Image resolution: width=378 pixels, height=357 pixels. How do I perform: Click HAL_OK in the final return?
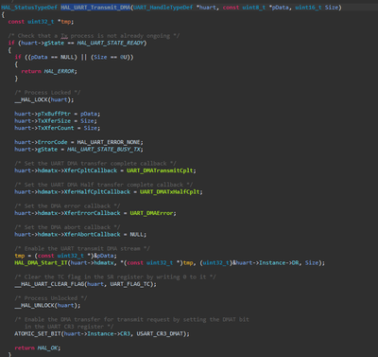tap(47, 348)
